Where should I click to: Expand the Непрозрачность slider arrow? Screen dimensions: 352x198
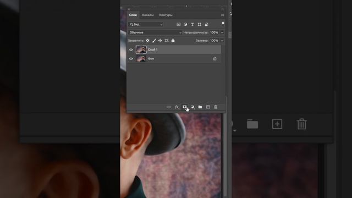coord(222,33)
